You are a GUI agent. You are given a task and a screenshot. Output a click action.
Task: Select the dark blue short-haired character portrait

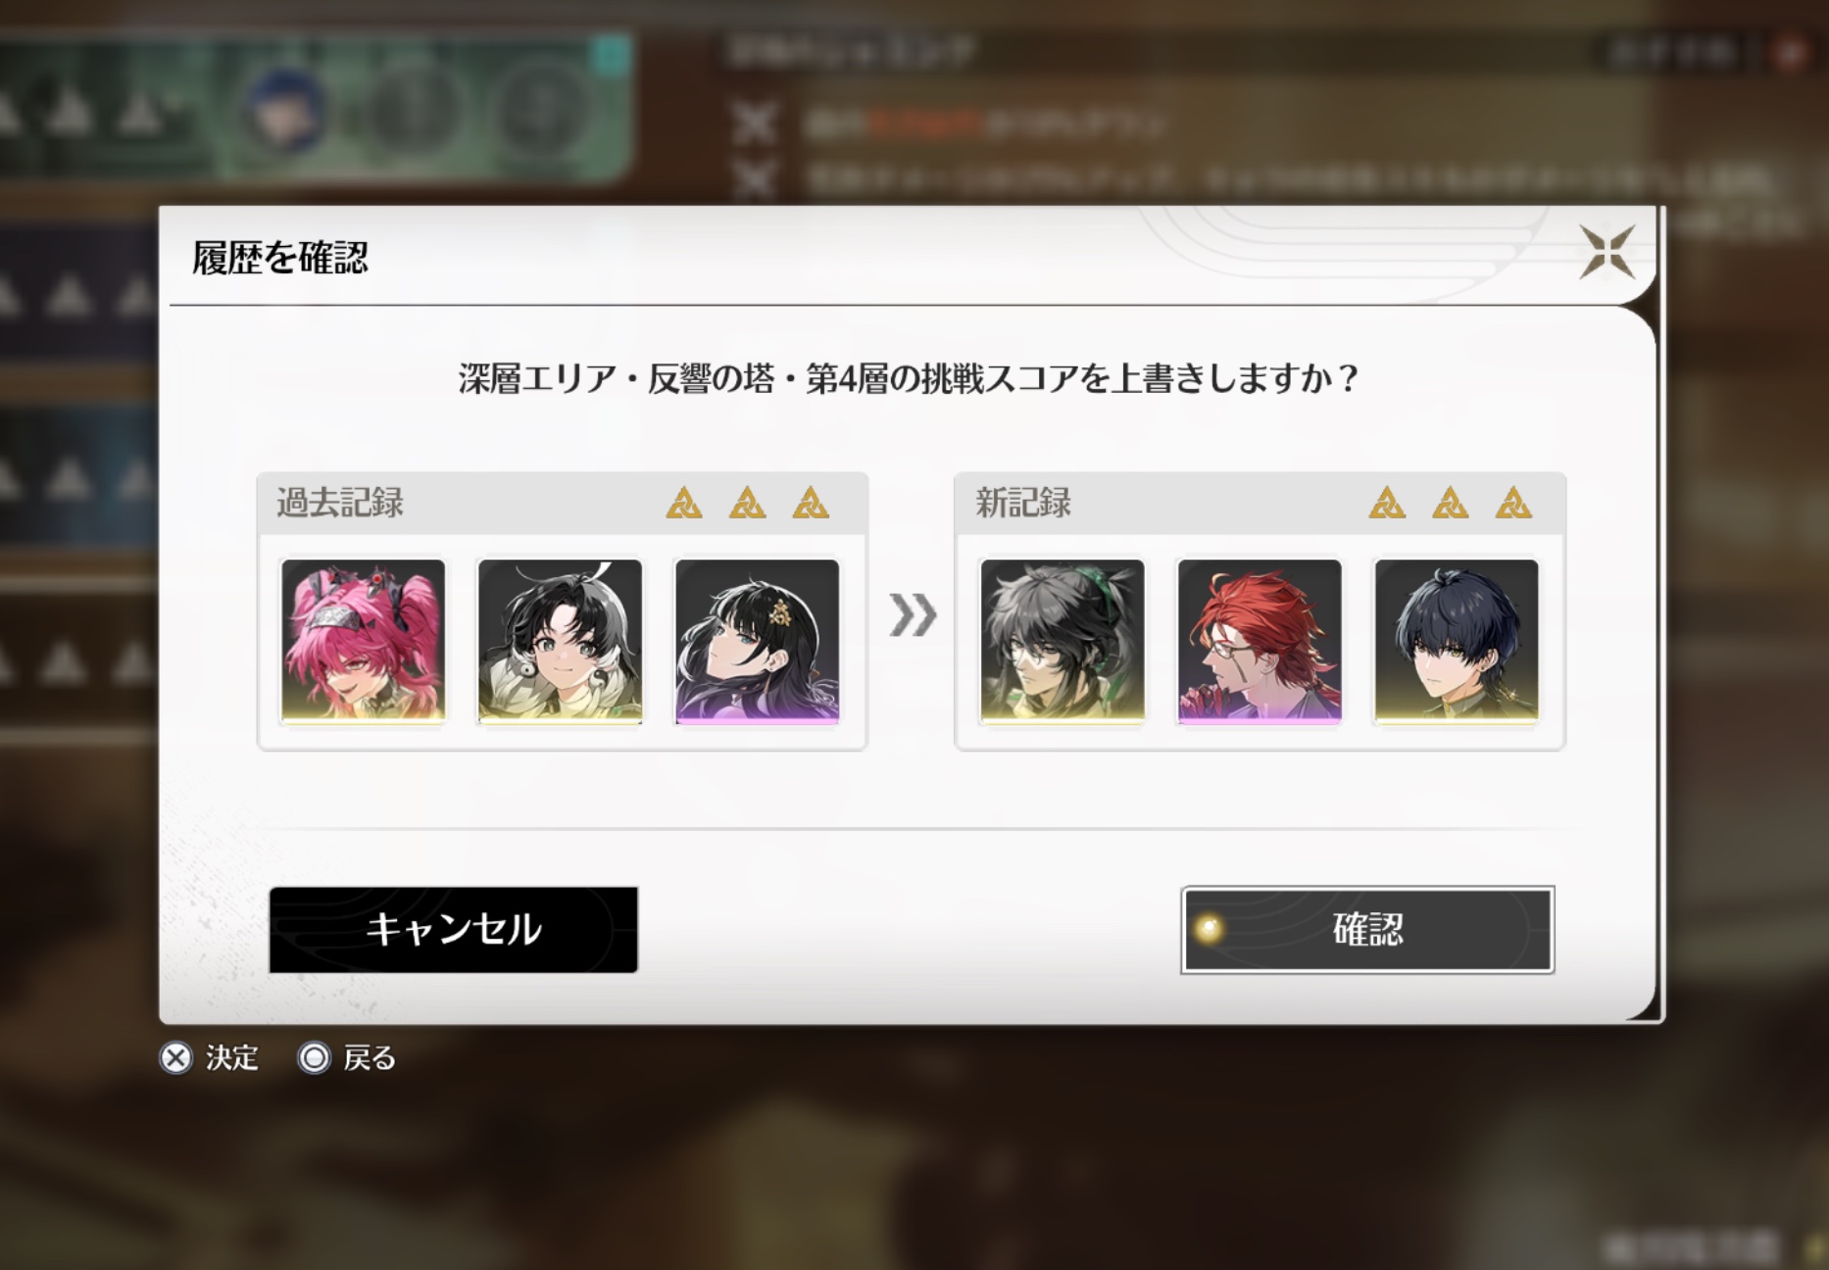click(x=1457, y=642)
